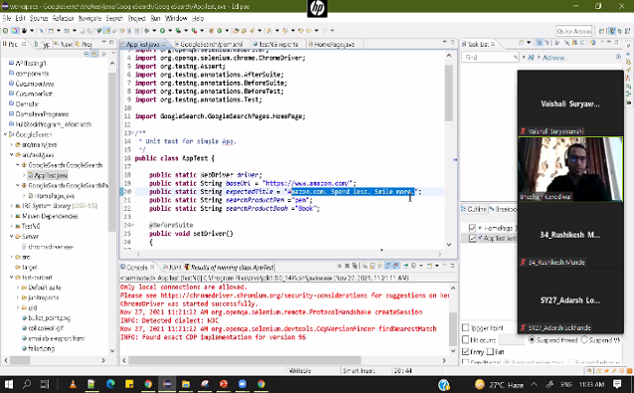The height and width of the screenshot is (393, 634).
Task: Open the JUnit view tab
Action: [x=172, y=267]
